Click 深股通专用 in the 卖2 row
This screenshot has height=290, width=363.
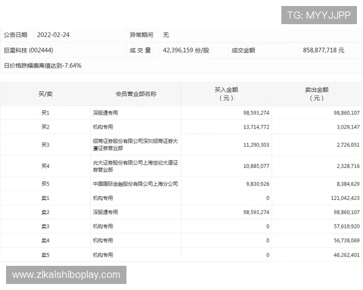click(x=105, y=212)
